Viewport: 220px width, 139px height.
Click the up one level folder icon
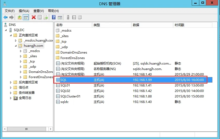20,17
